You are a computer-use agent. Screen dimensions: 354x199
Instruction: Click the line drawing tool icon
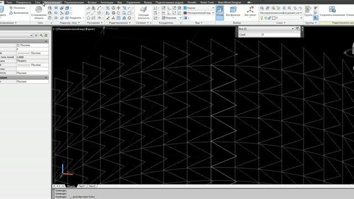point(93,13)
